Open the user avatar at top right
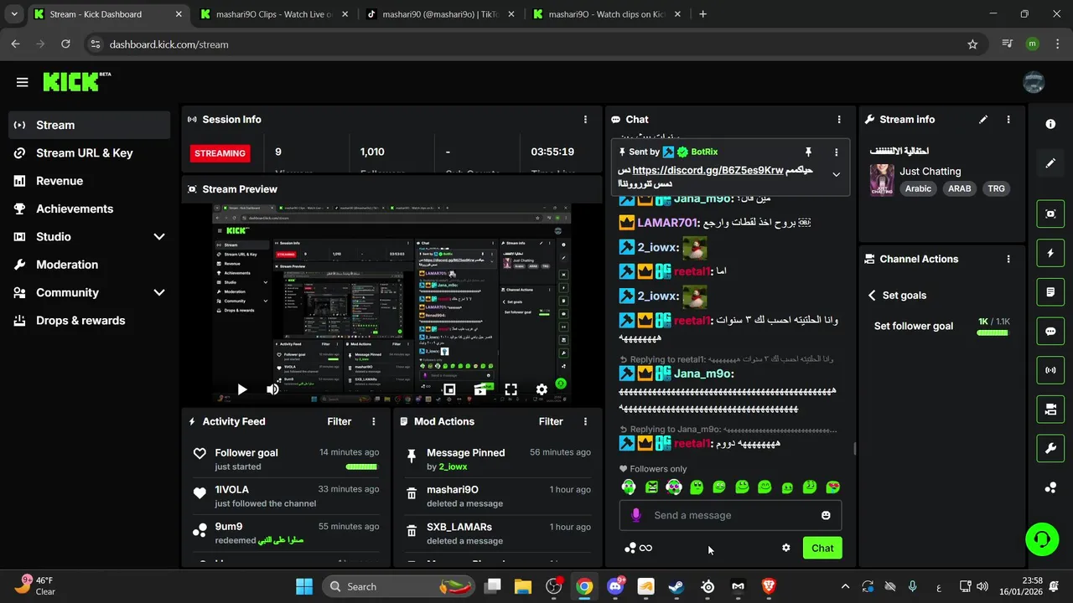 coord(1034,82)
